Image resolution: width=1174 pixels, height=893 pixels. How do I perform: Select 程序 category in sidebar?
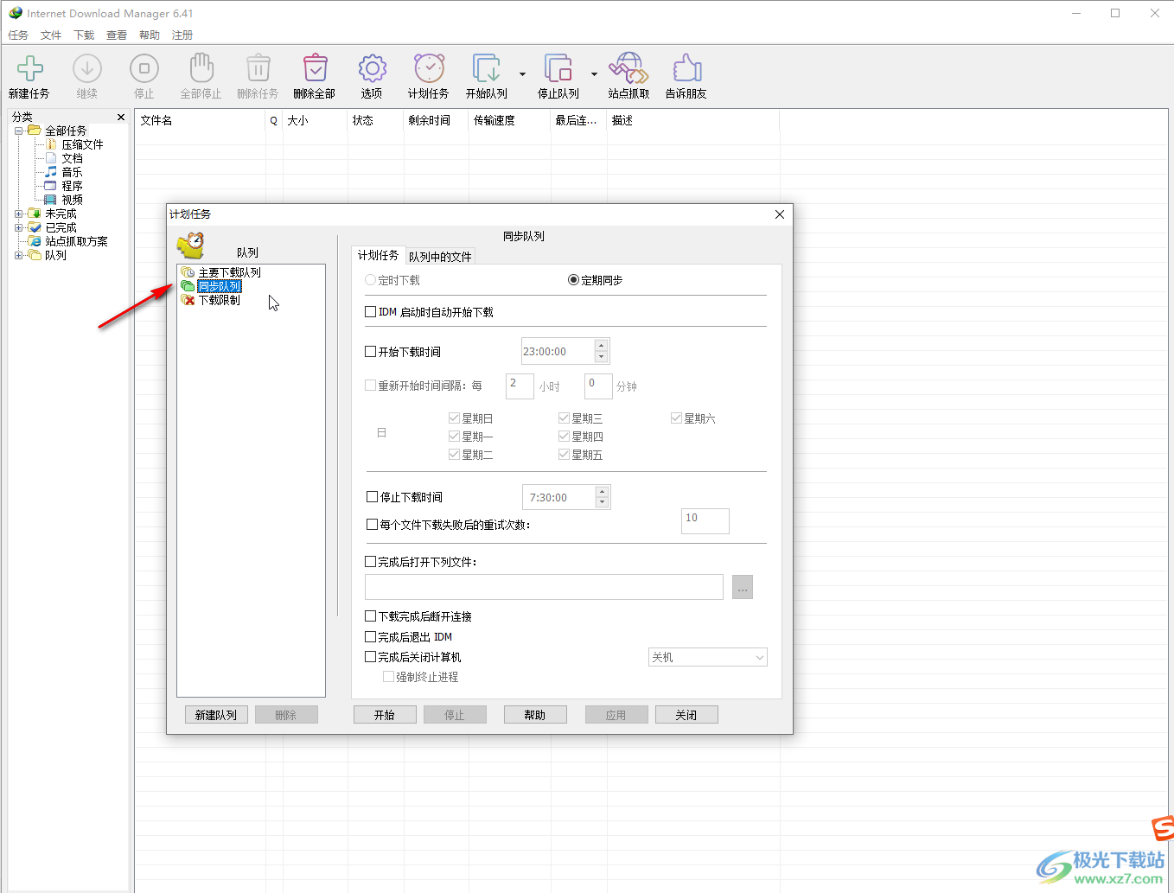[72, 186]
